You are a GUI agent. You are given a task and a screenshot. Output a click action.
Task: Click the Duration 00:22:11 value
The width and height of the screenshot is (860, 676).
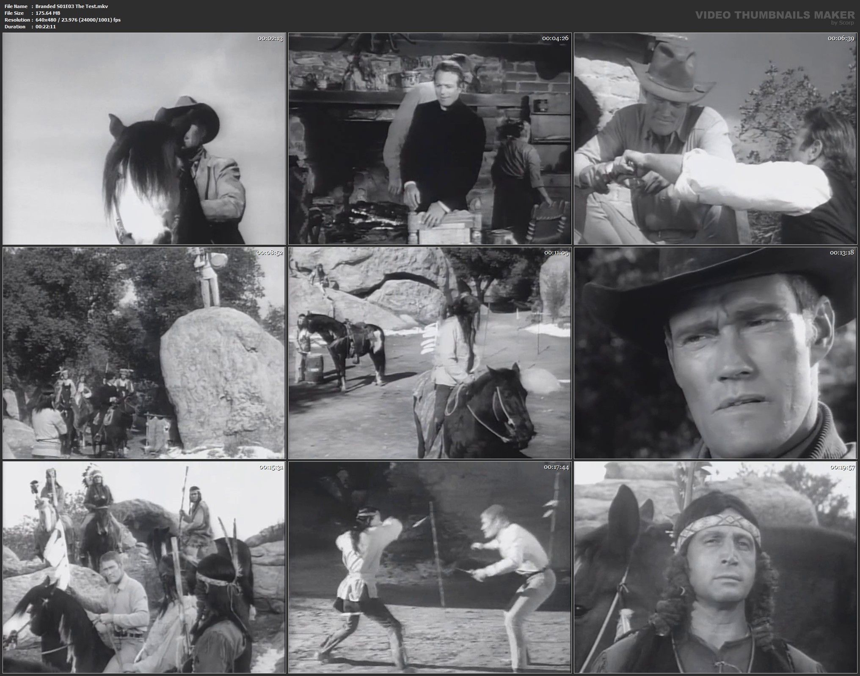pyautogui.click(x=46, y=27)
